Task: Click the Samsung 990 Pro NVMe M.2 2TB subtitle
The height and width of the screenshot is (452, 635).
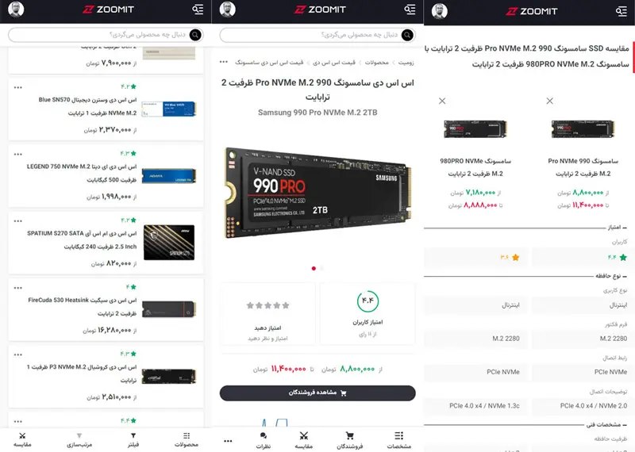Action: coord(317,113)
